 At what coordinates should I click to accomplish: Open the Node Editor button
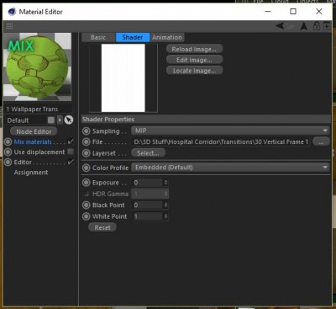(34, 131)
